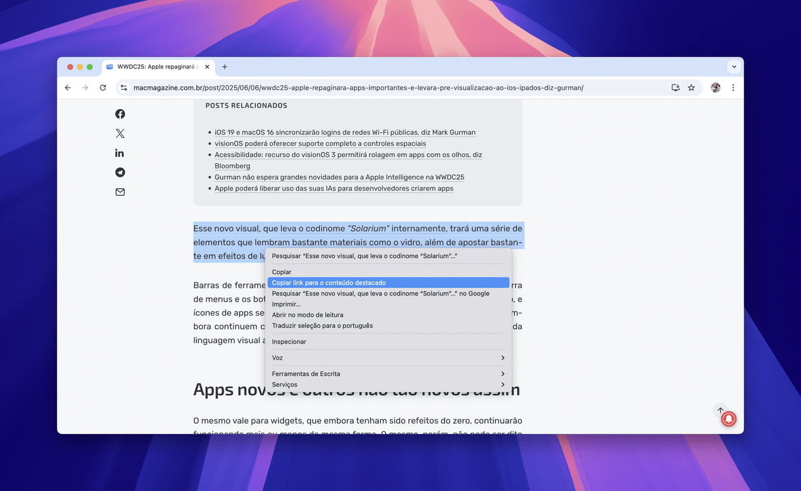This screenshot has height=491, width=801.
Task: Choose the Pesquisar … no Google entry
Action: click(x=388, y=293)
